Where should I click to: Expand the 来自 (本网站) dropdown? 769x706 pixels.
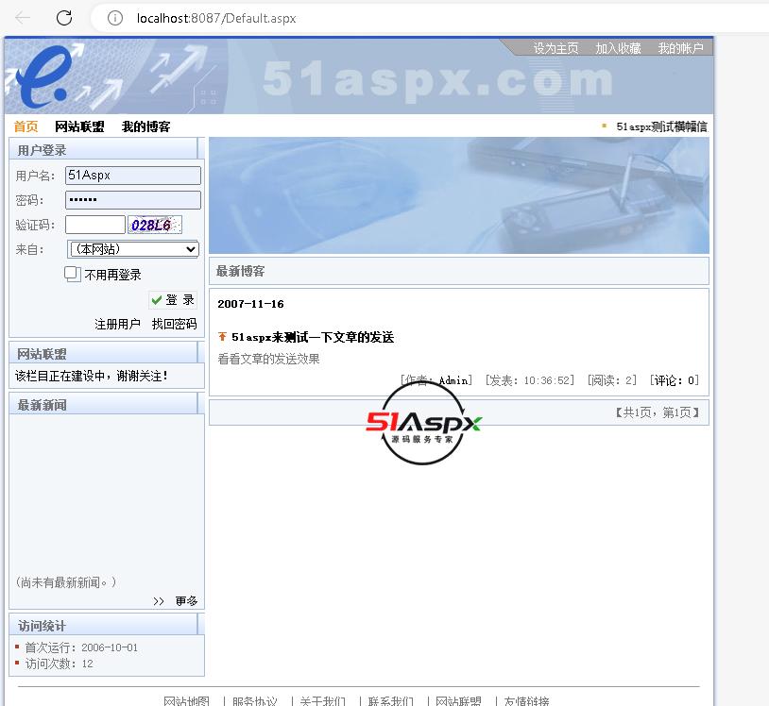(133, 249)
